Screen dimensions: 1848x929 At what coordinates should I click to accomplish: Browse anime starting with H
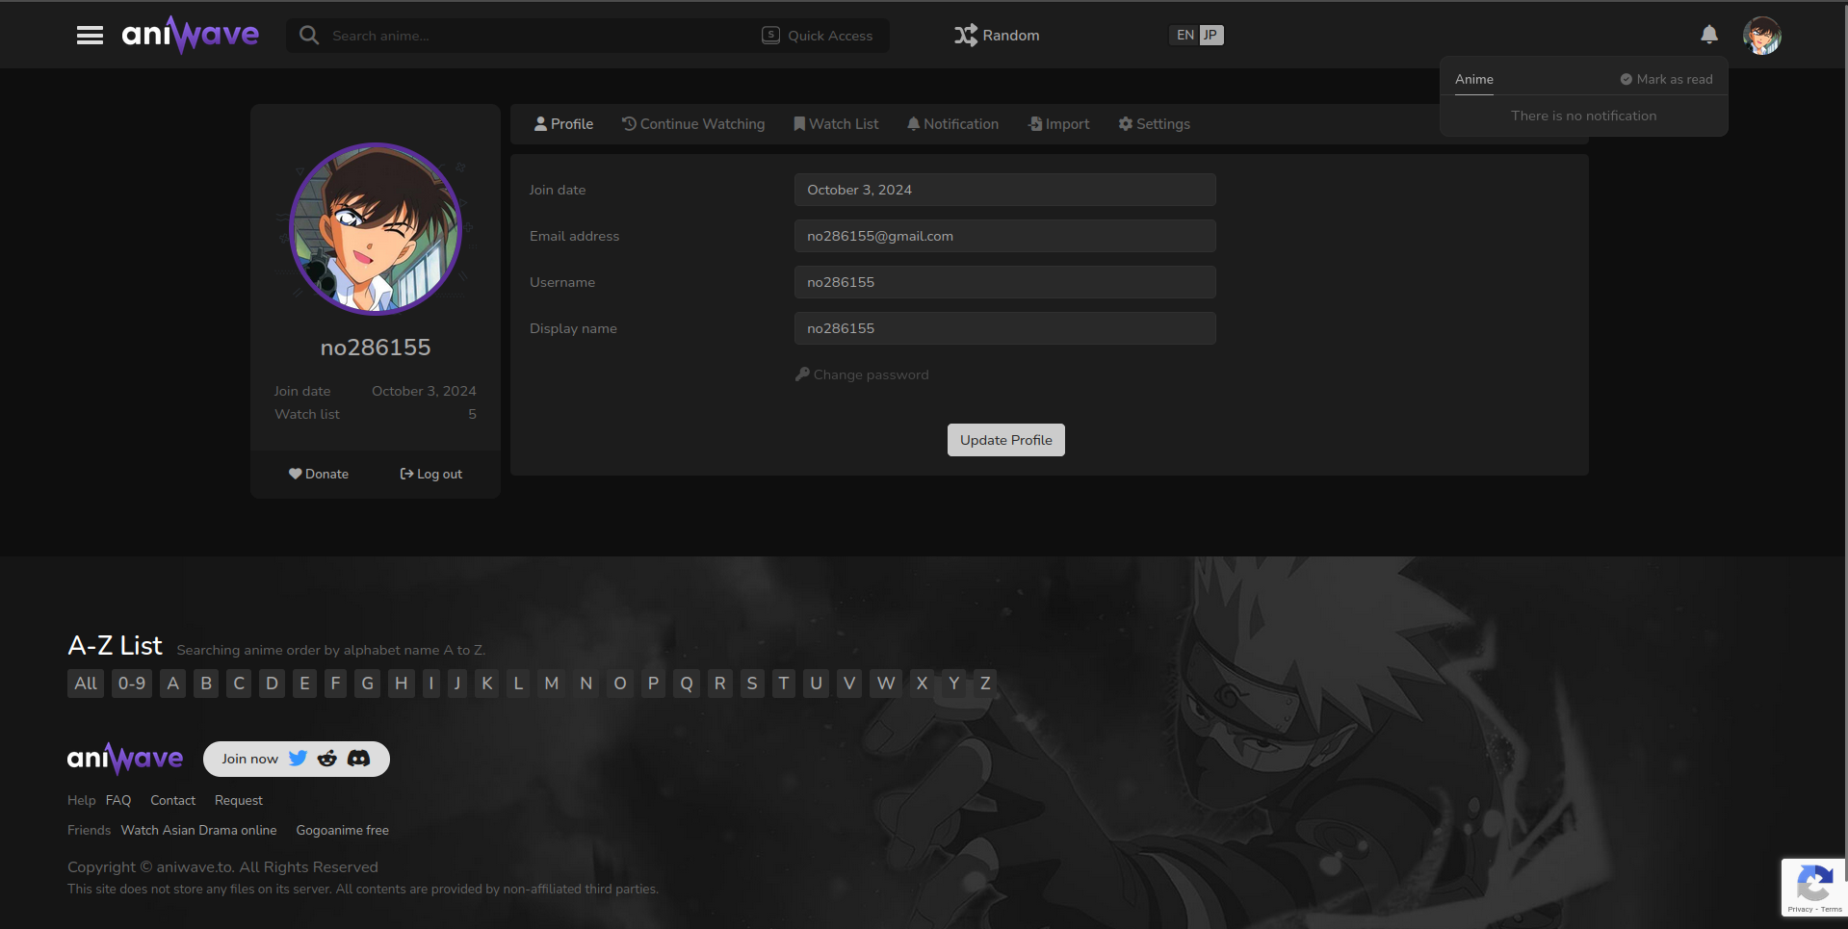[402, 684]
